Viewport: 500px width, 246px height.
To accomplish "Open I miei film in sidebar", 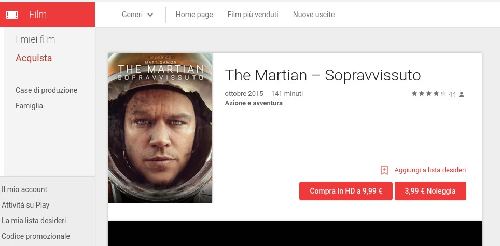I will (x=35, y=39).
